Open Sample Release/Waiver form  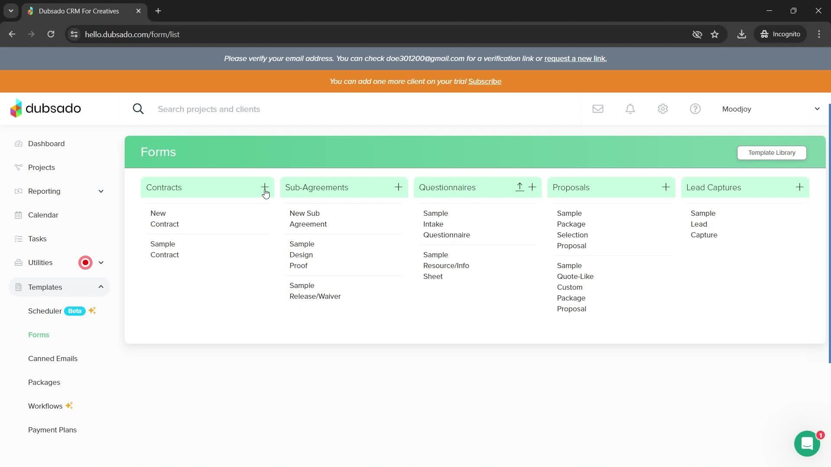tap(315, 291)
